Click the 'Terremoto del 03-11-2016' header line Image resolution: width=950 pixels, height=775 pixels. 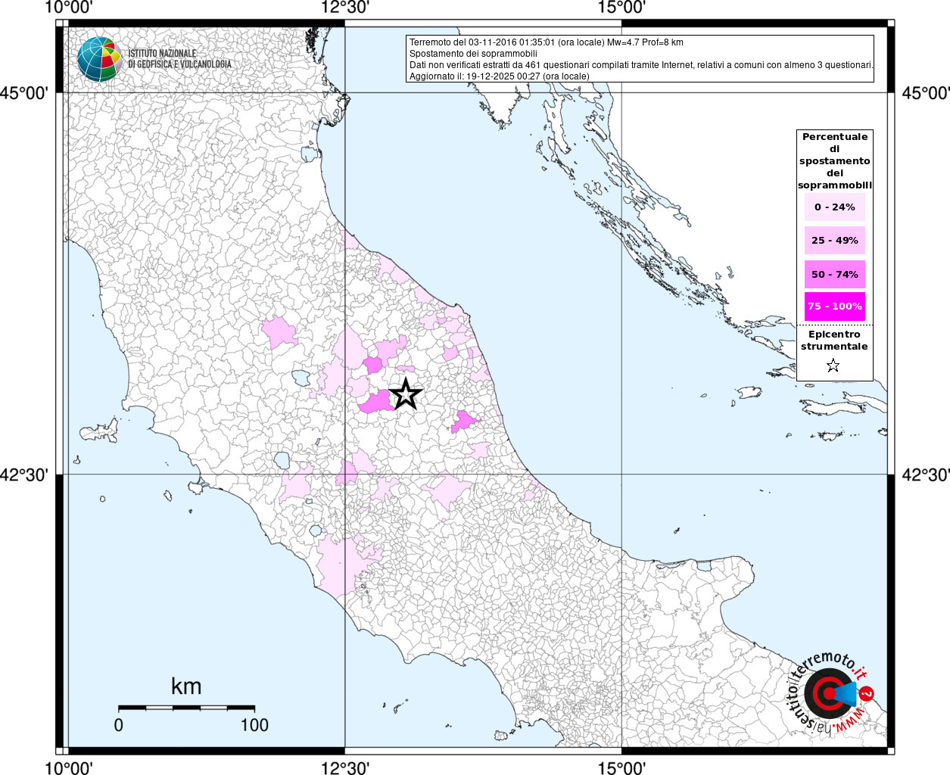[x=547, y=42]
